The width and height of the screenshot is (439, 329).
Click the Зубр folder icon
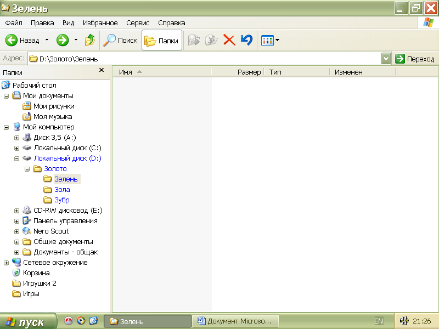[48, 200]
